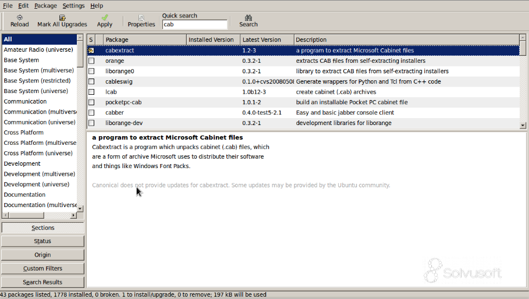
Task: Click the sections horizontal scroll-left arrow
Action: (5, 215)
